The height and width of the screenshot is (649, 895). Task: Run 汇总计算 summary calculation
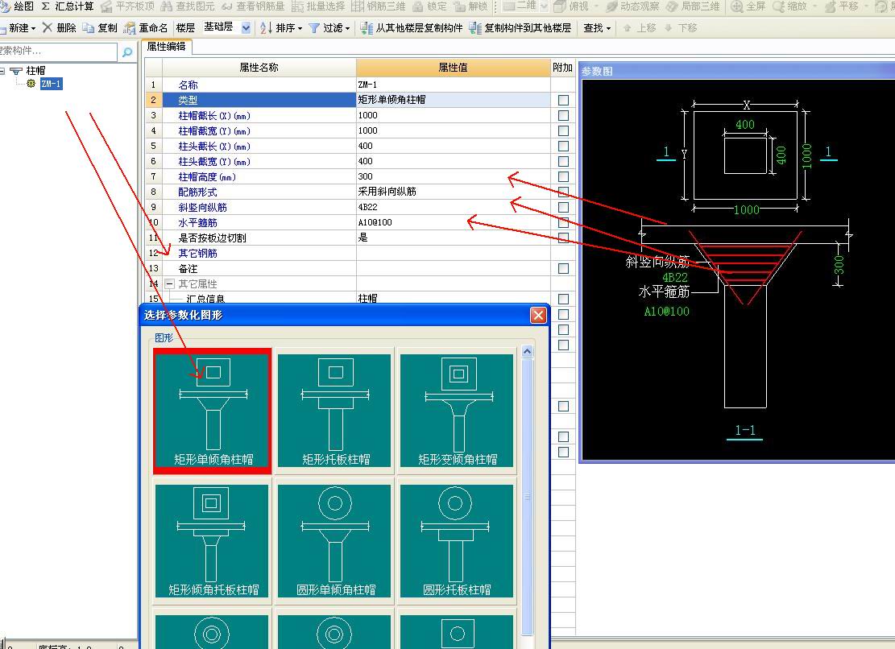pyautogui.click(x=68, y=6)
